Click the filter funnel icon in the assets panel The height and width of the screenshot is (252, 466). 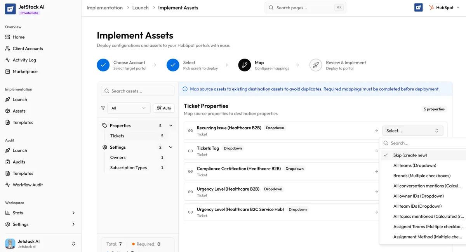coord(103,108)
